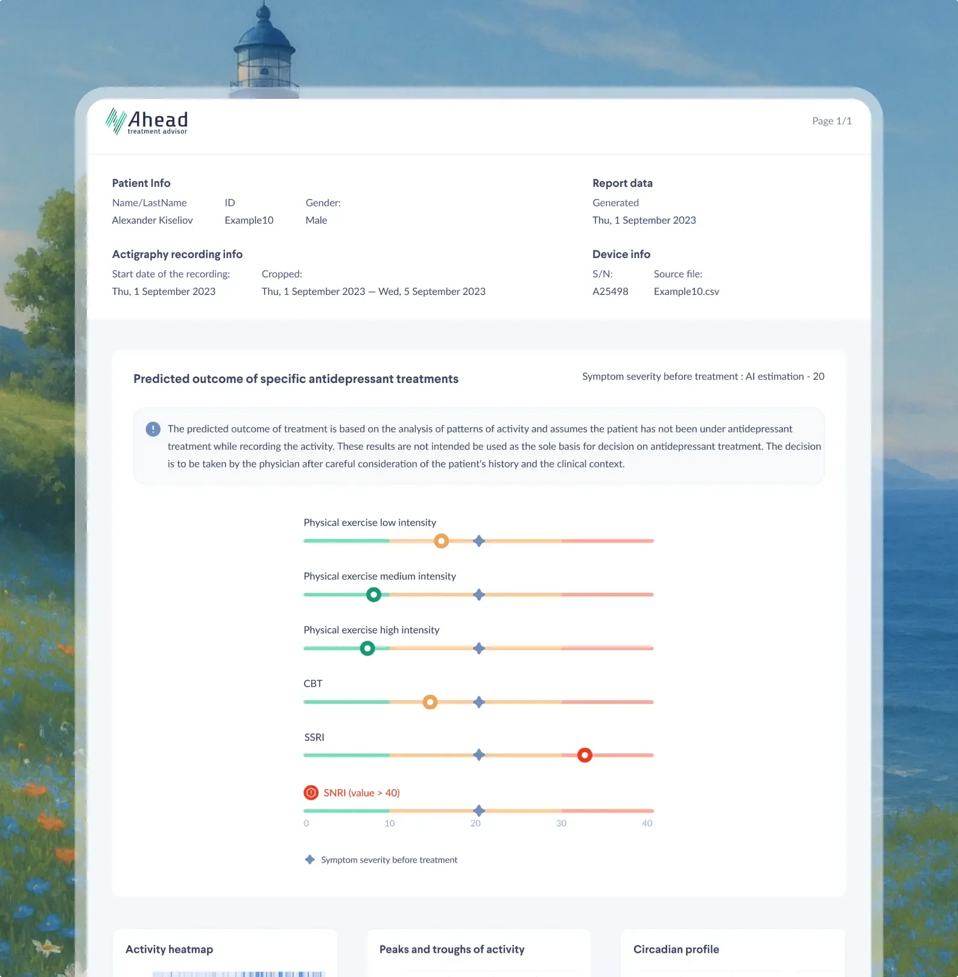The image size is (958, 977).
Task: Click the Page 1/1 indicator
Action: [x=831, y=121]
